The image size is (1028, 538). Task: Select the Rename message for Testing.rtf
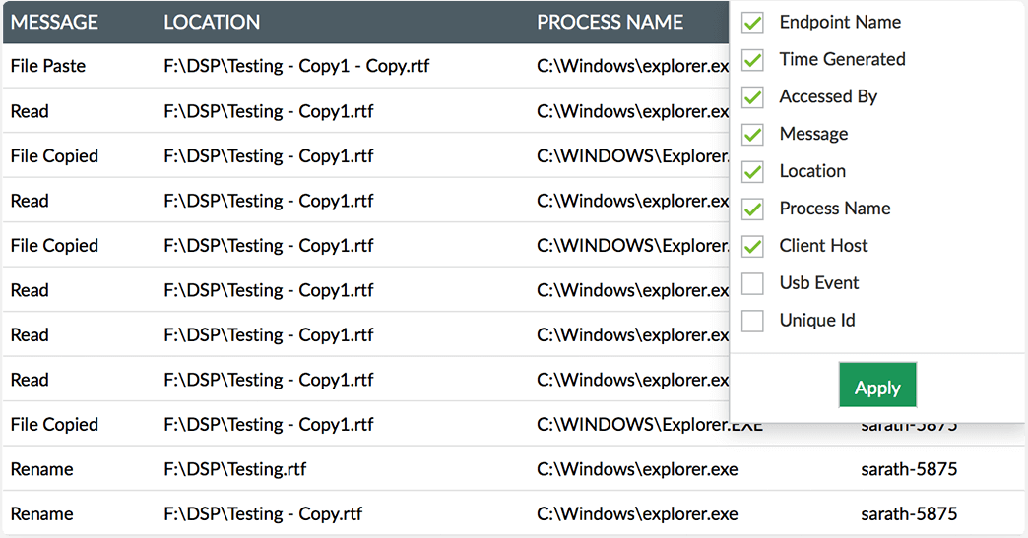tap(42, 469)
